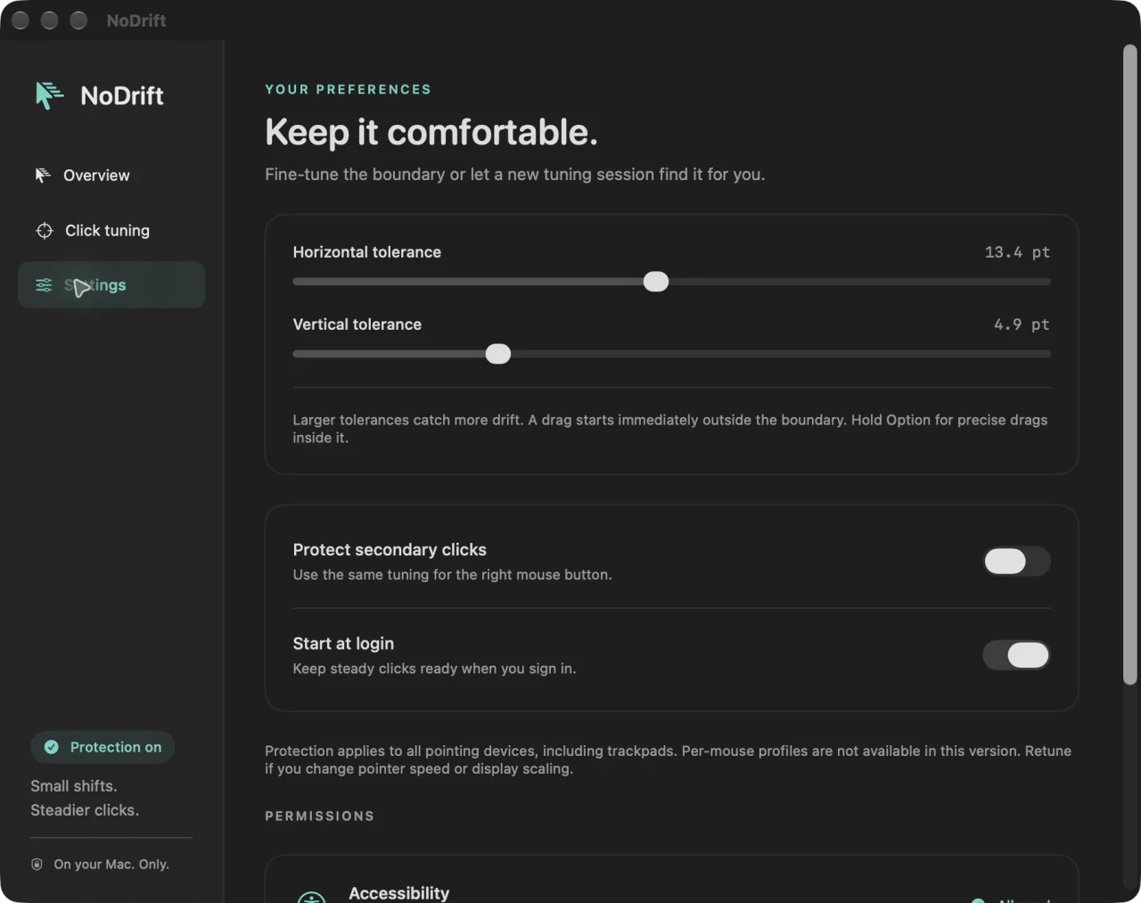Viewport: 1141px width, 903px height.
Task: Click the NoDrift brand name in sidebar
Action: click(x=122, y=95)
